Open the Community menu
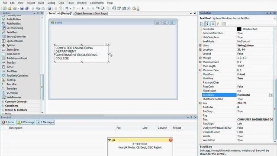 pos(97,3)
